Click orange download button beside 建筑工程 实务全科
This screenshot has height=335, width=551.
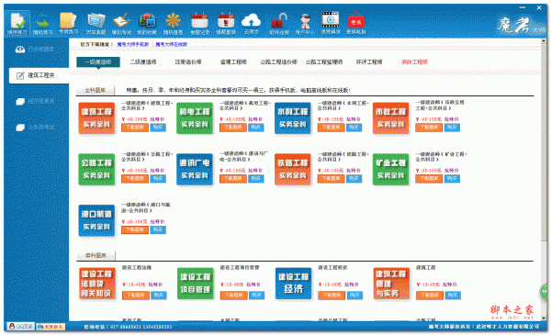click(x=135, y=128)
